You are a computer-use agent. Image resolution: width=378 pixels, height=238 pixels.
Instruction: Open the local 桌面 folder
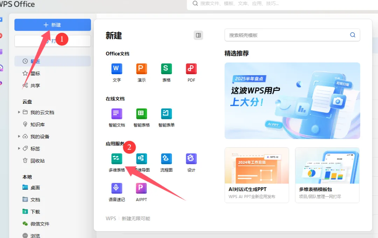(35, 188)
